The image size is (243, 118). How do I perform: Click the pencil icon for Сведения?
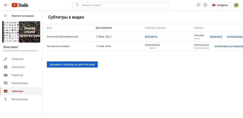[x=6, y=59]
